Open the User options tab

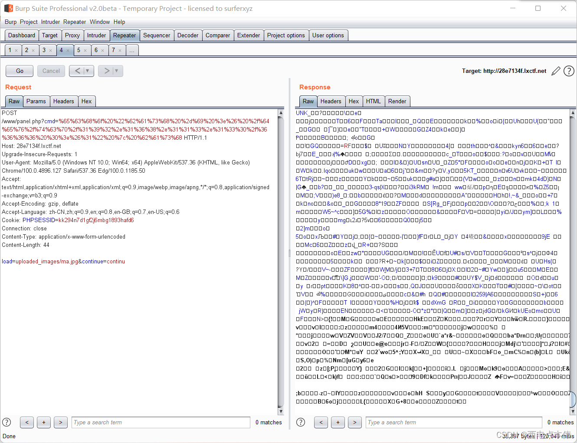328,36
